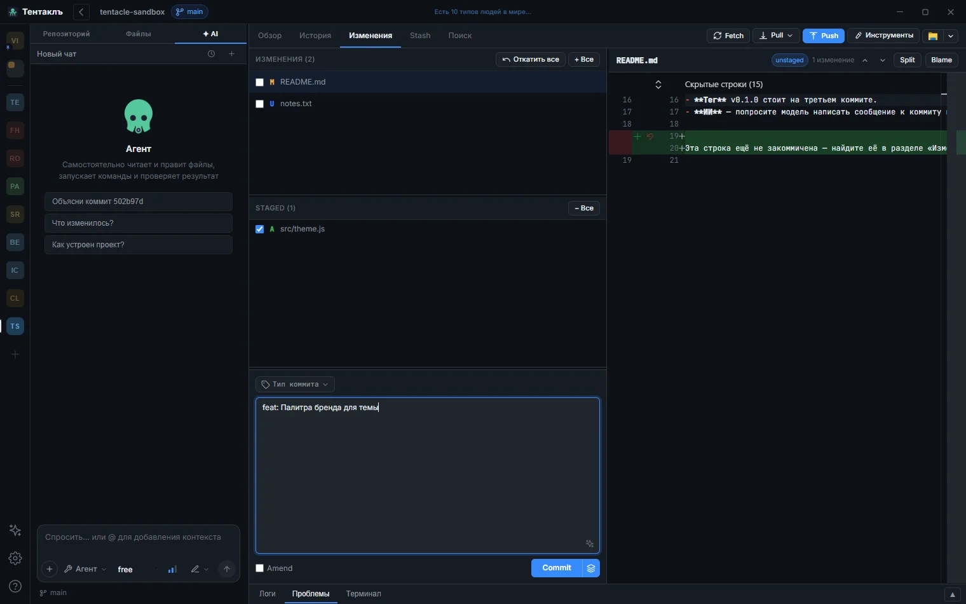Go to previous change arrow in diff
This screenshot has width=966, height=604.
point(865,60)
